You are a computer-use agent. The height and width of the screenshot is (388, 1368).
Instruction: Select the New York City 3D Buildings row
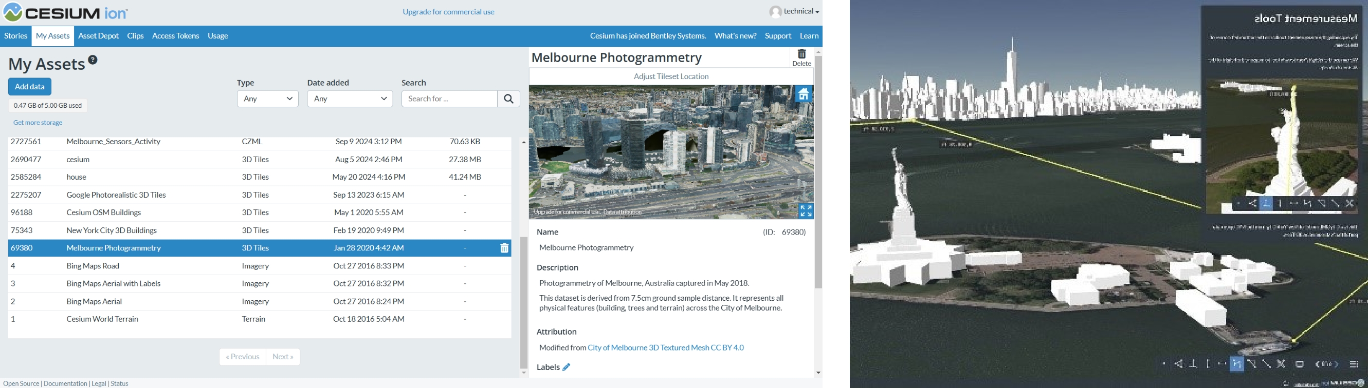tap(260, 230)
